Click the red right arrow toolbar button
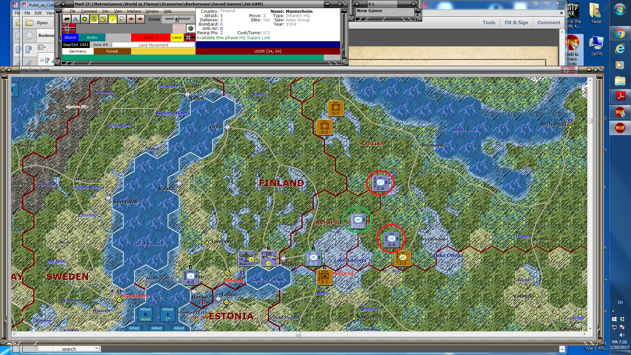Image resolution: width=631 pixels, height=355 pixels. point(140,19)
